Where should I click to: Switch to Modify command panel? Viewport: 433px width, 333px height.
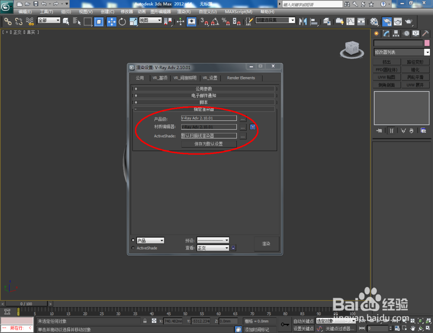point(386,34)
